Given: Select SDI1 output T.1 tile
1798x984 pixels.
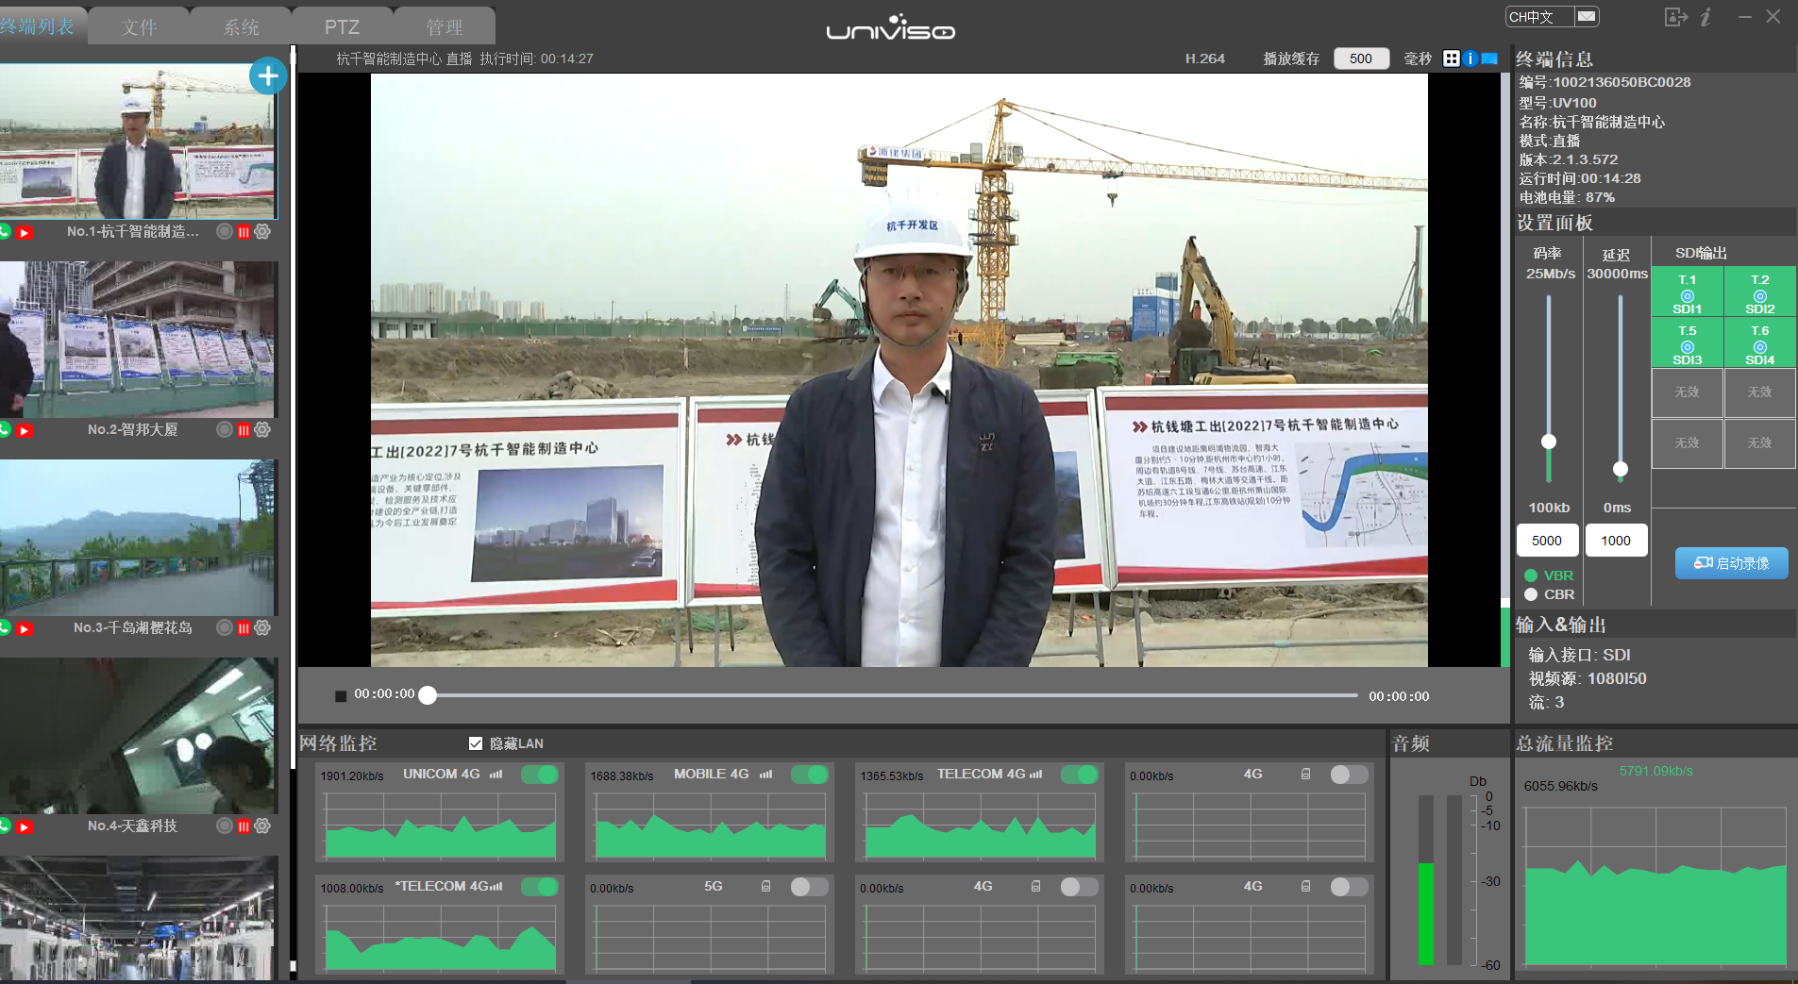Looking at the screenshot, I should point(1687,293).
